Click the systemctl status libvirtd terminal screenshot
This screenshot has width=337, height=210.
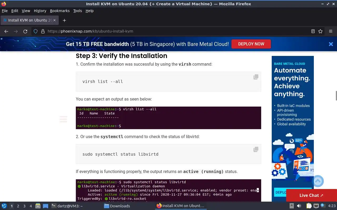[x=168, y=191]
